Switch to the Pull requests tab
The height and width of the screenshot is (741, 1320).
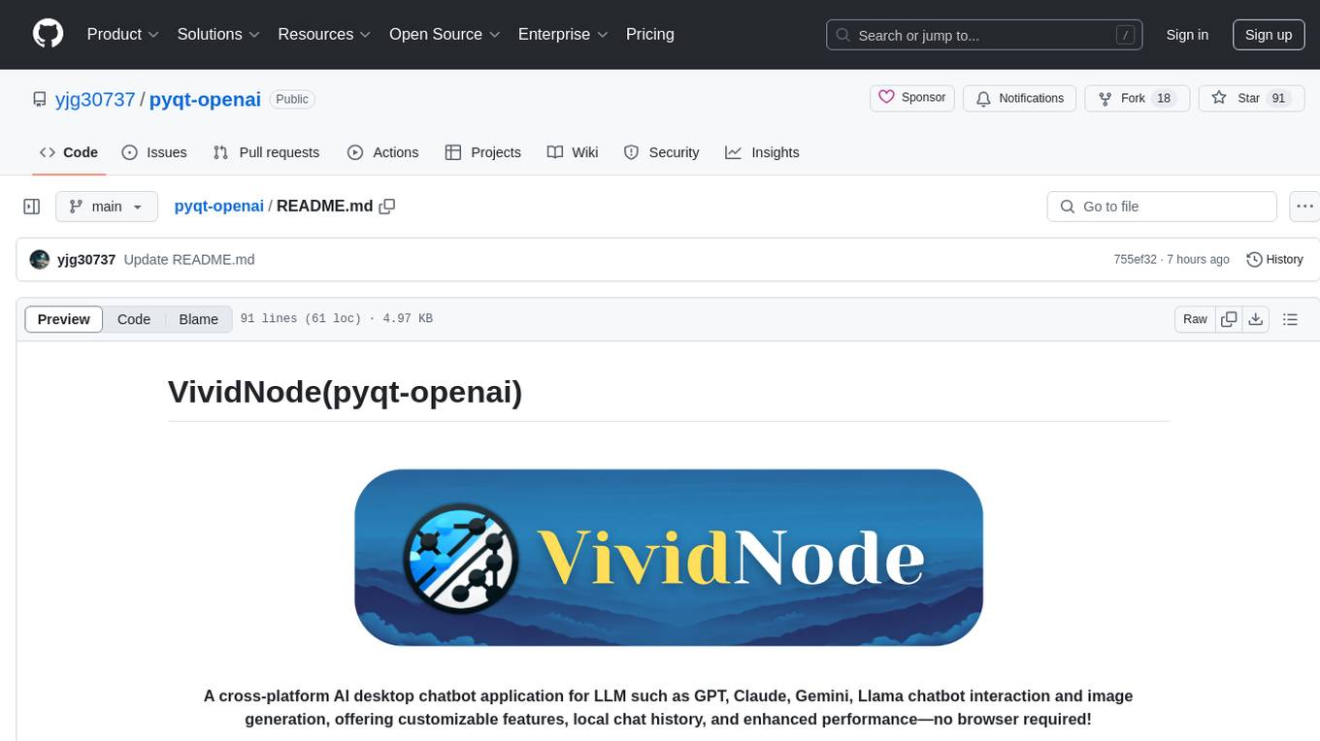tap(266, 152)
